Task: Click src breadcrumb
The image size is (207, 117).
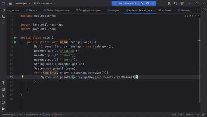Action: tap(21, 115)
